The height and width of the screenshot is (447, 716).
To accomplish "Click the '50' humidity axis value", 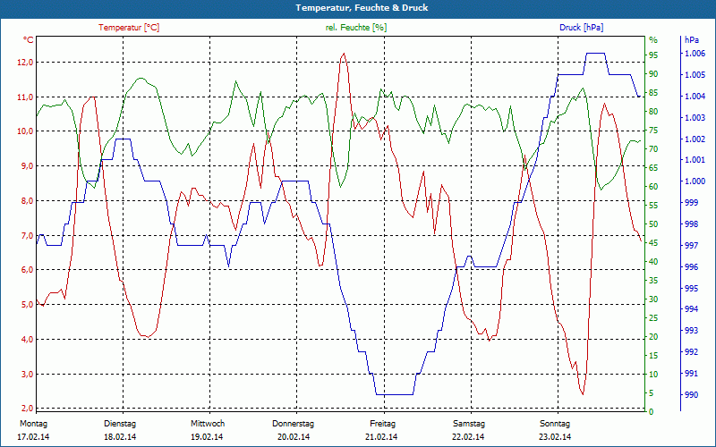I will [653, 224].
